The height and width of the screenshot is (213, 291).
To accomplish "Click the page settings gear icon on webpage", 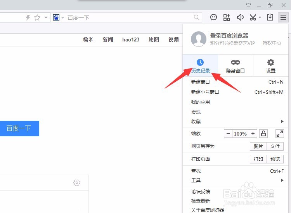I will 77,182.
